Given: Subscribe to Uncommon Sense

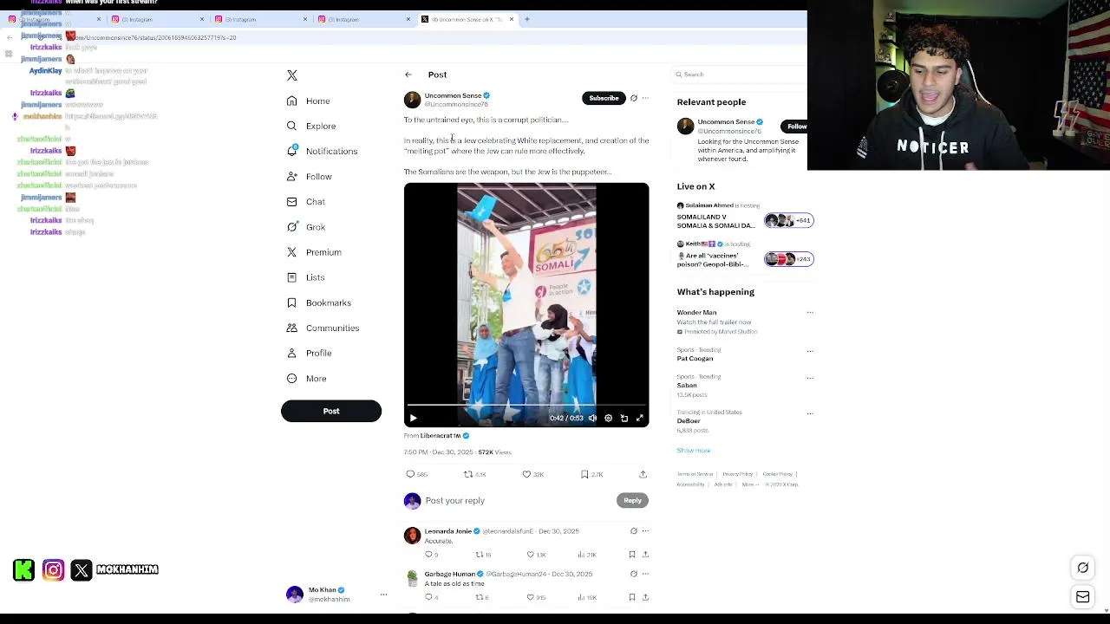Looking at the screenshot, I should [604, 98].
